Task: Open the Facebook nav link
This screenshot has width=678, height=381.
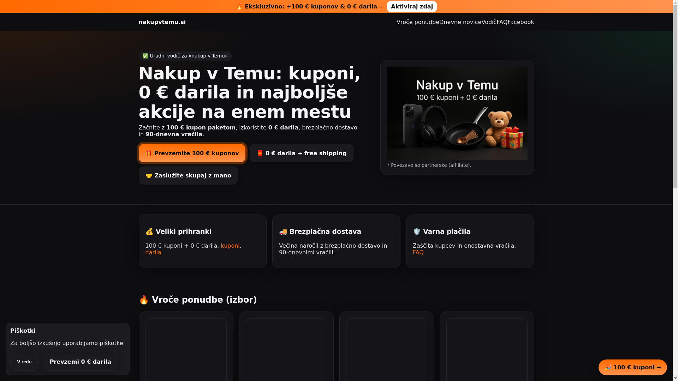Action: pos(521,22)
